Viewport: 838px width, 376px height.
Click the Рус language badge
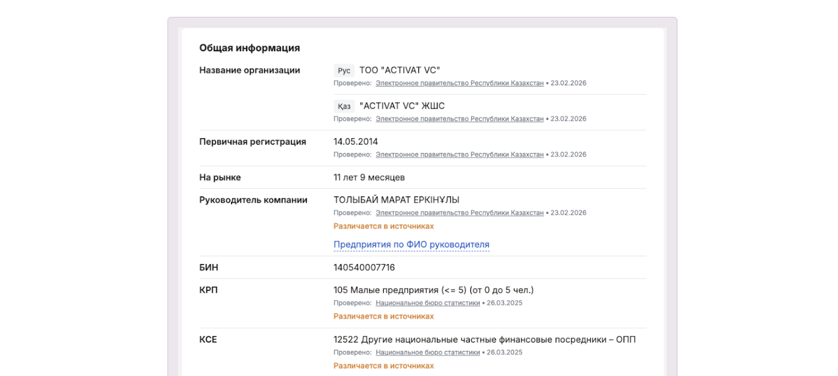pos(344,71)
